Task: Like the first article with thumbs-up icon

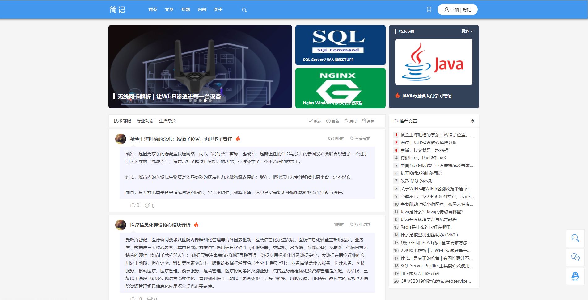Action: [133, 205]
